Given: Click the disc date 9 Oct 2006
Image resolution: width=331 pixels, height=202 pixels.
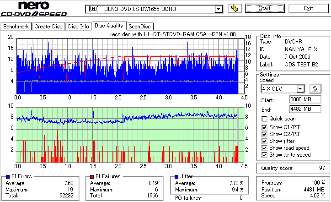Looking at the screenshot, I should coord(297,57).
